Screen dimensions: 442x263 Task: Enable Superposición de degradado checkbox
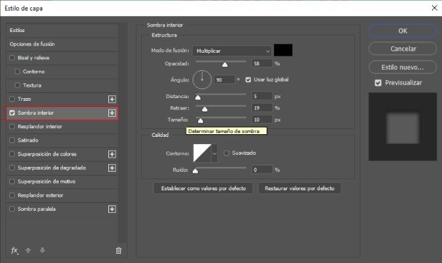pyautogui.click(x=12, y=168)
